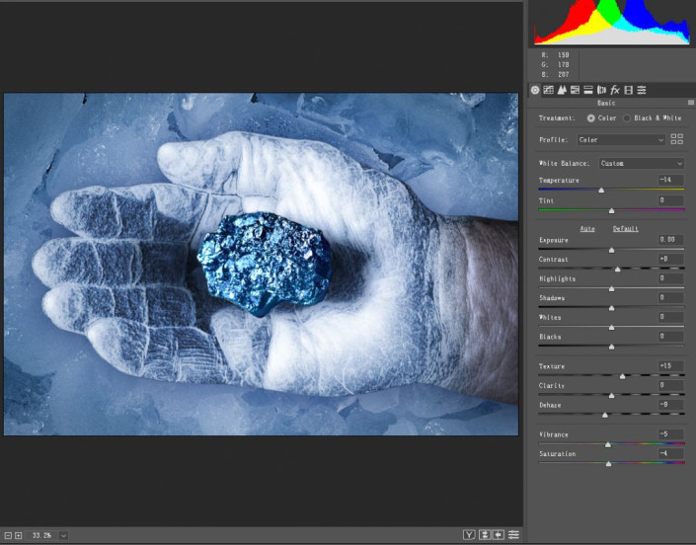Click the Blacks value field
Image resolution: width=696 pixels, height=545 pixels.
click(x=670, y=336)
